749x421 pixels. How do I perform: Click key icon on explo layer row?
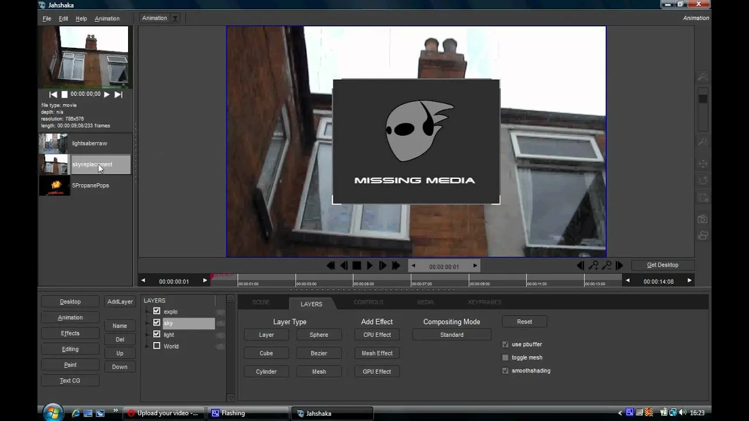[221, 312]
